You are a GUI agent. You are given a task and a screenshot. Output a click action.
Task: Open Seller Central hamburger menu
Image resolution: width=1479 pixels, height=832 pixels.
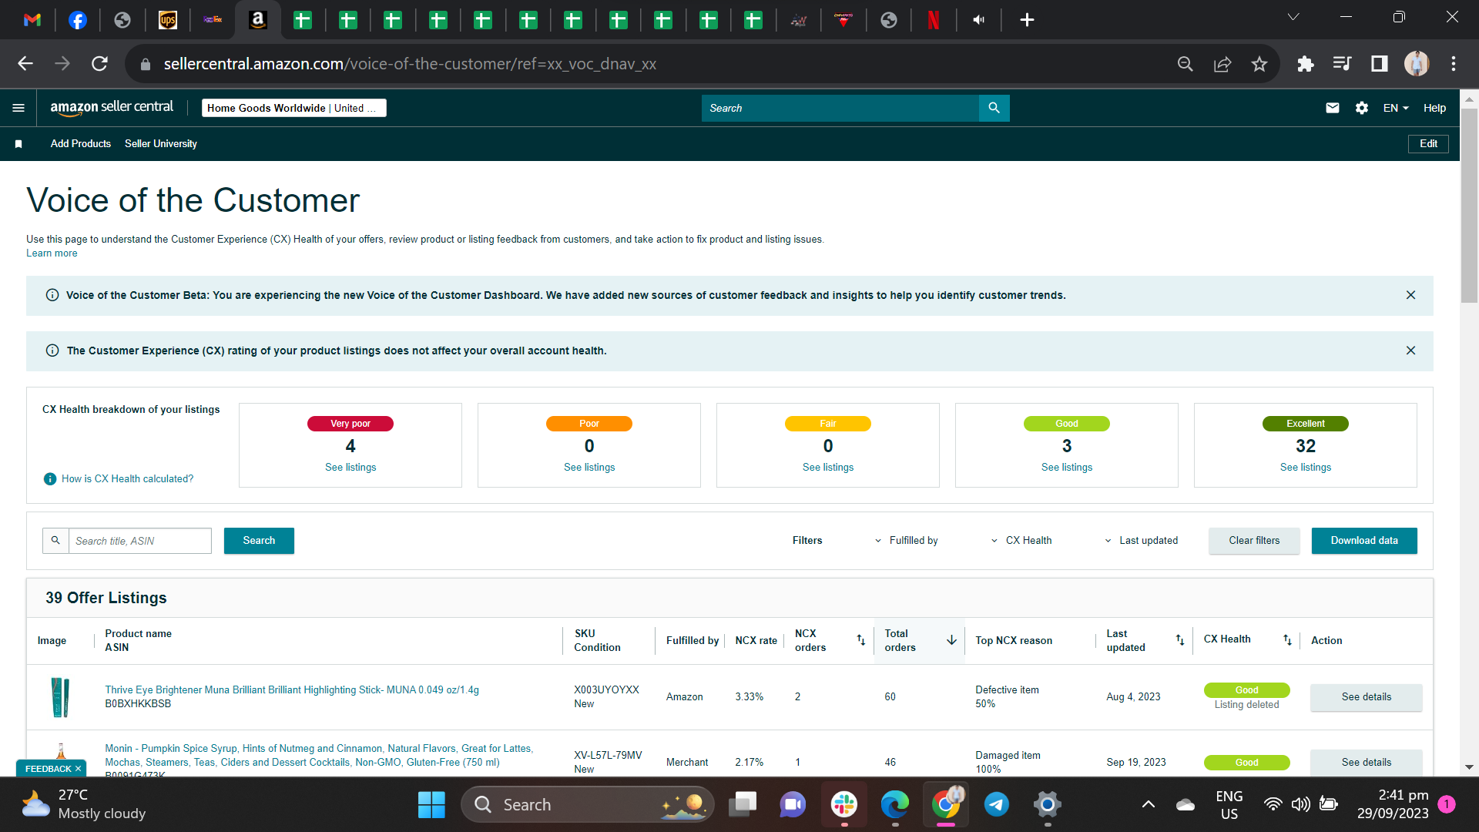pos(18,108)
